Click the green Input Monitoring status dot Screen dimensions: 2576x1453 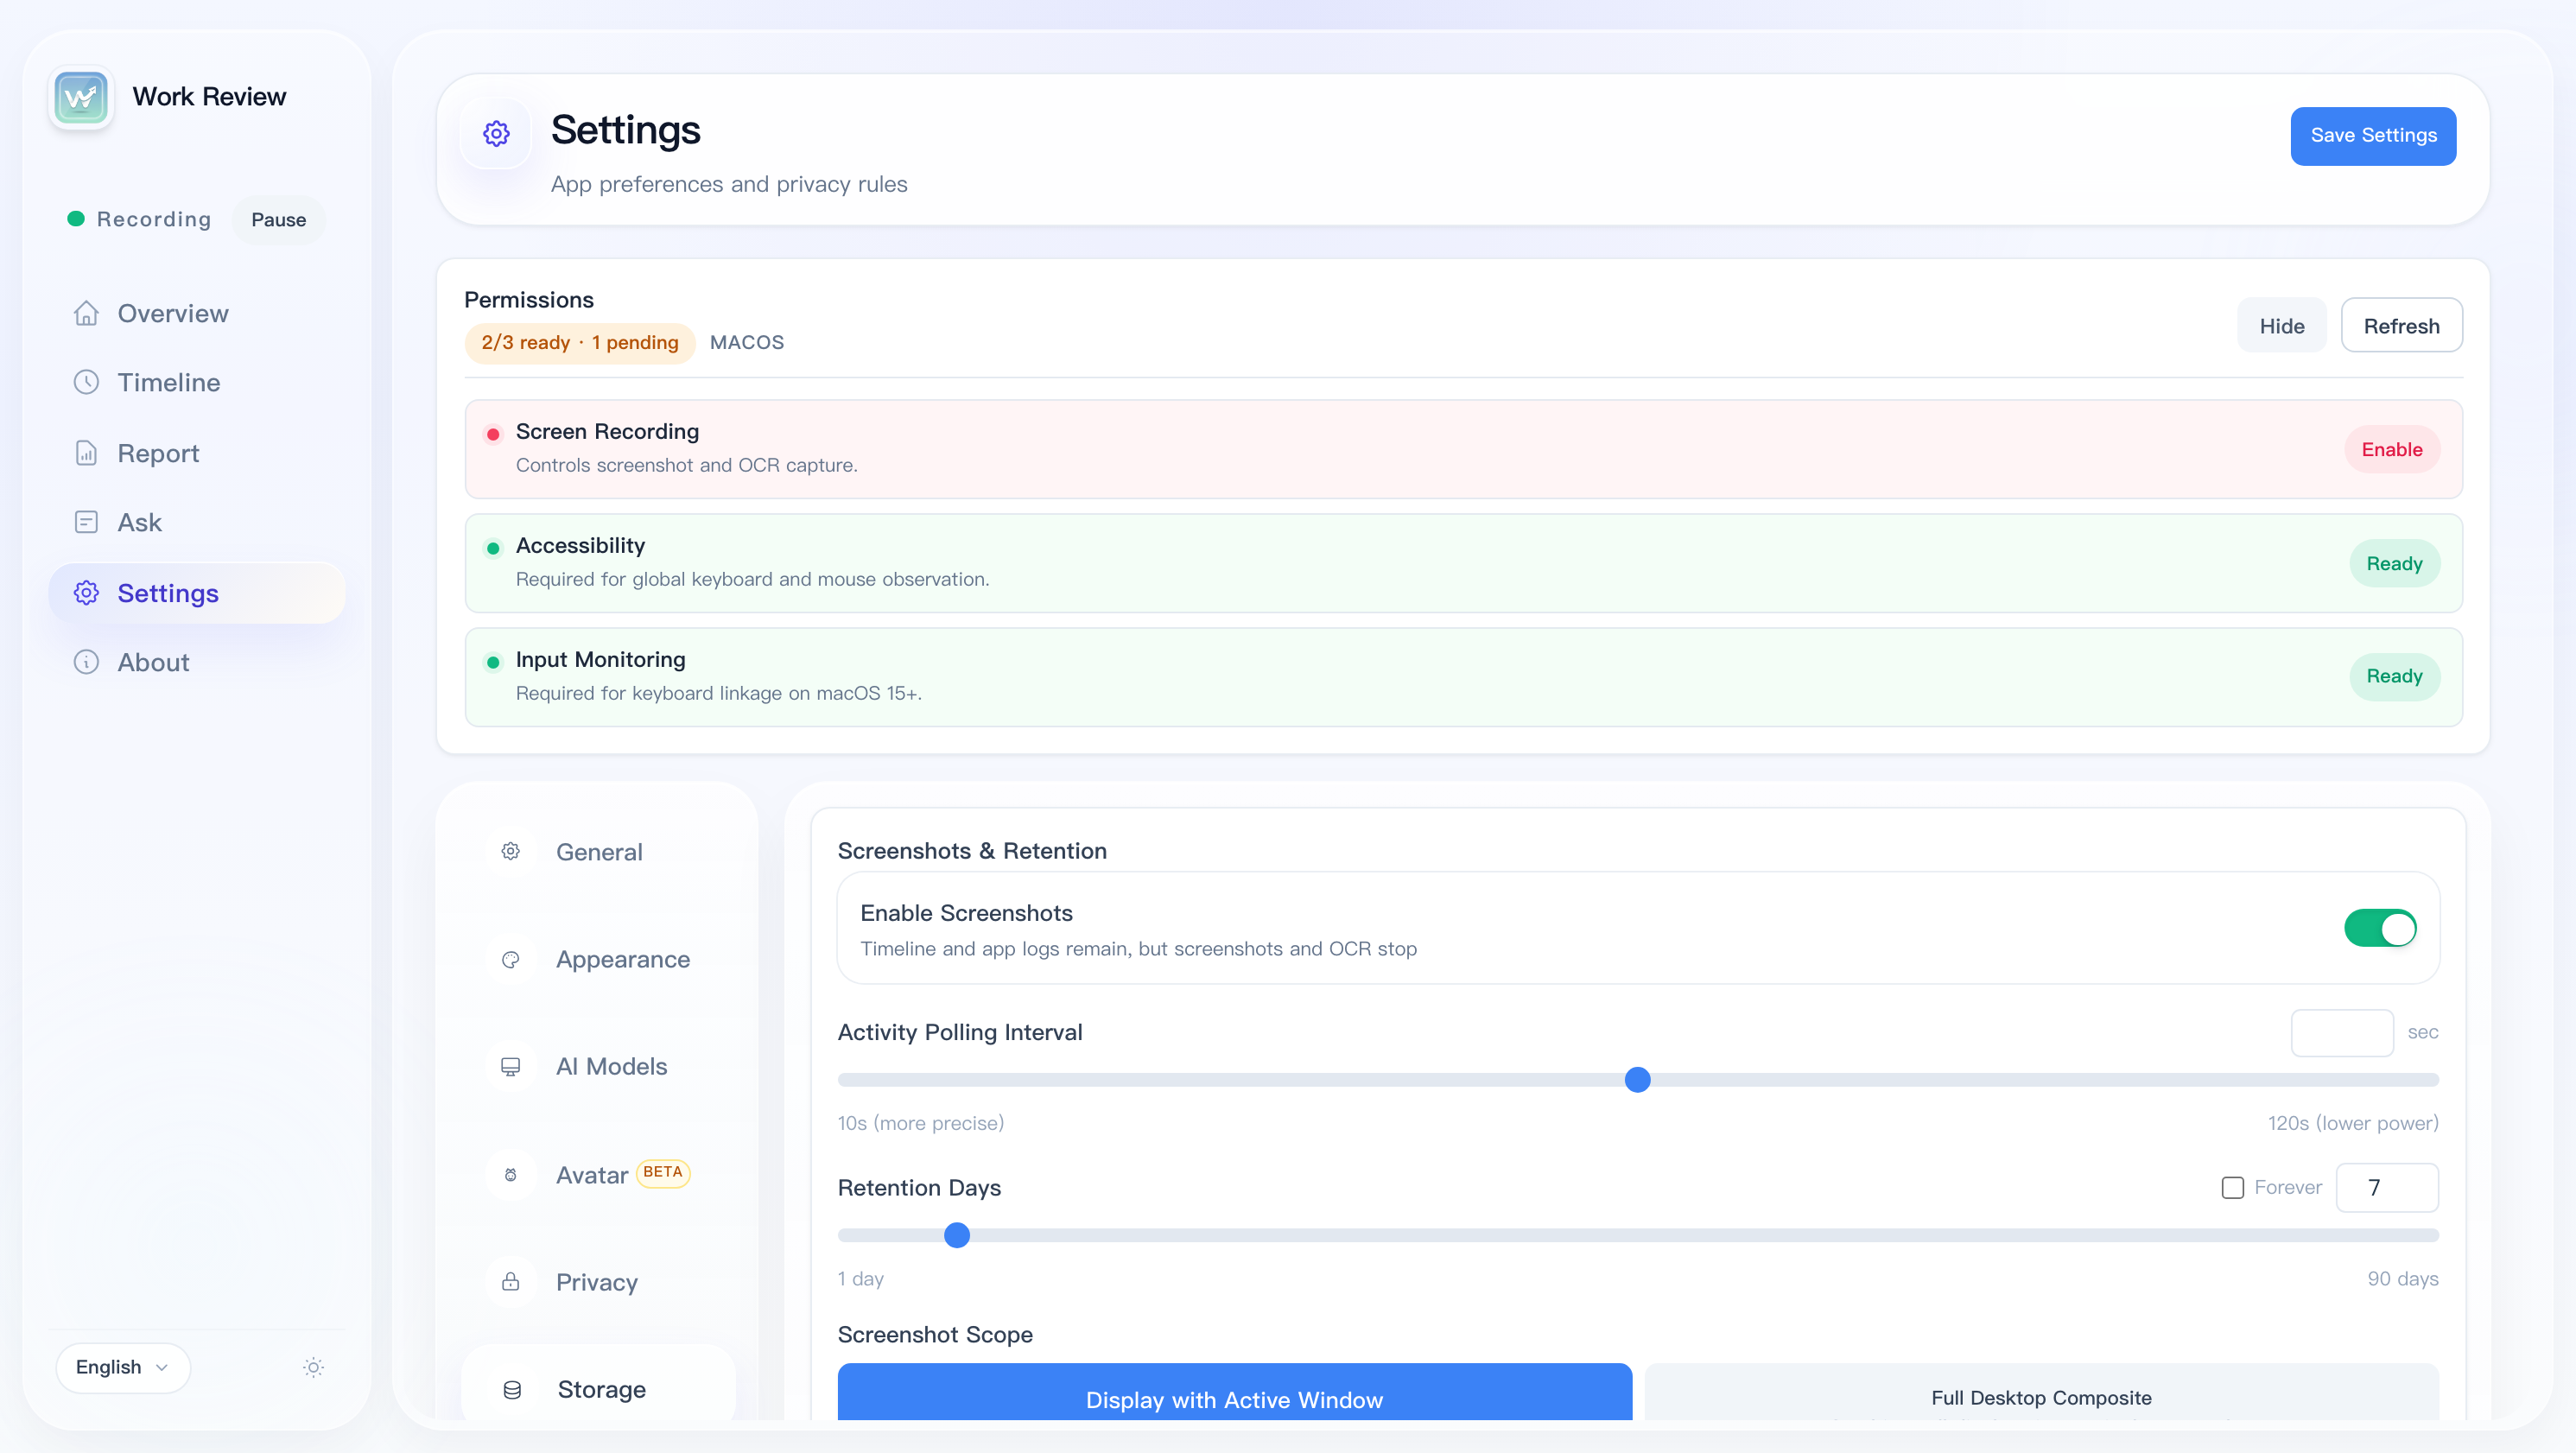[493, 662]
